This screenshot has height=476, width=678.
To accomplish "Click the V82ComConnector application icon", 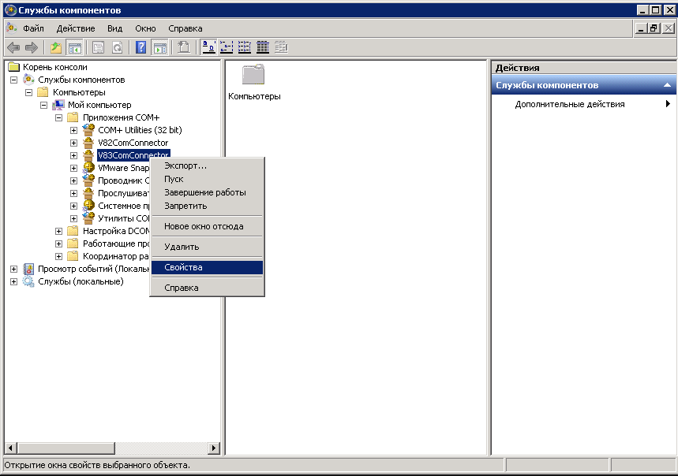I will (x=88, y=143).
